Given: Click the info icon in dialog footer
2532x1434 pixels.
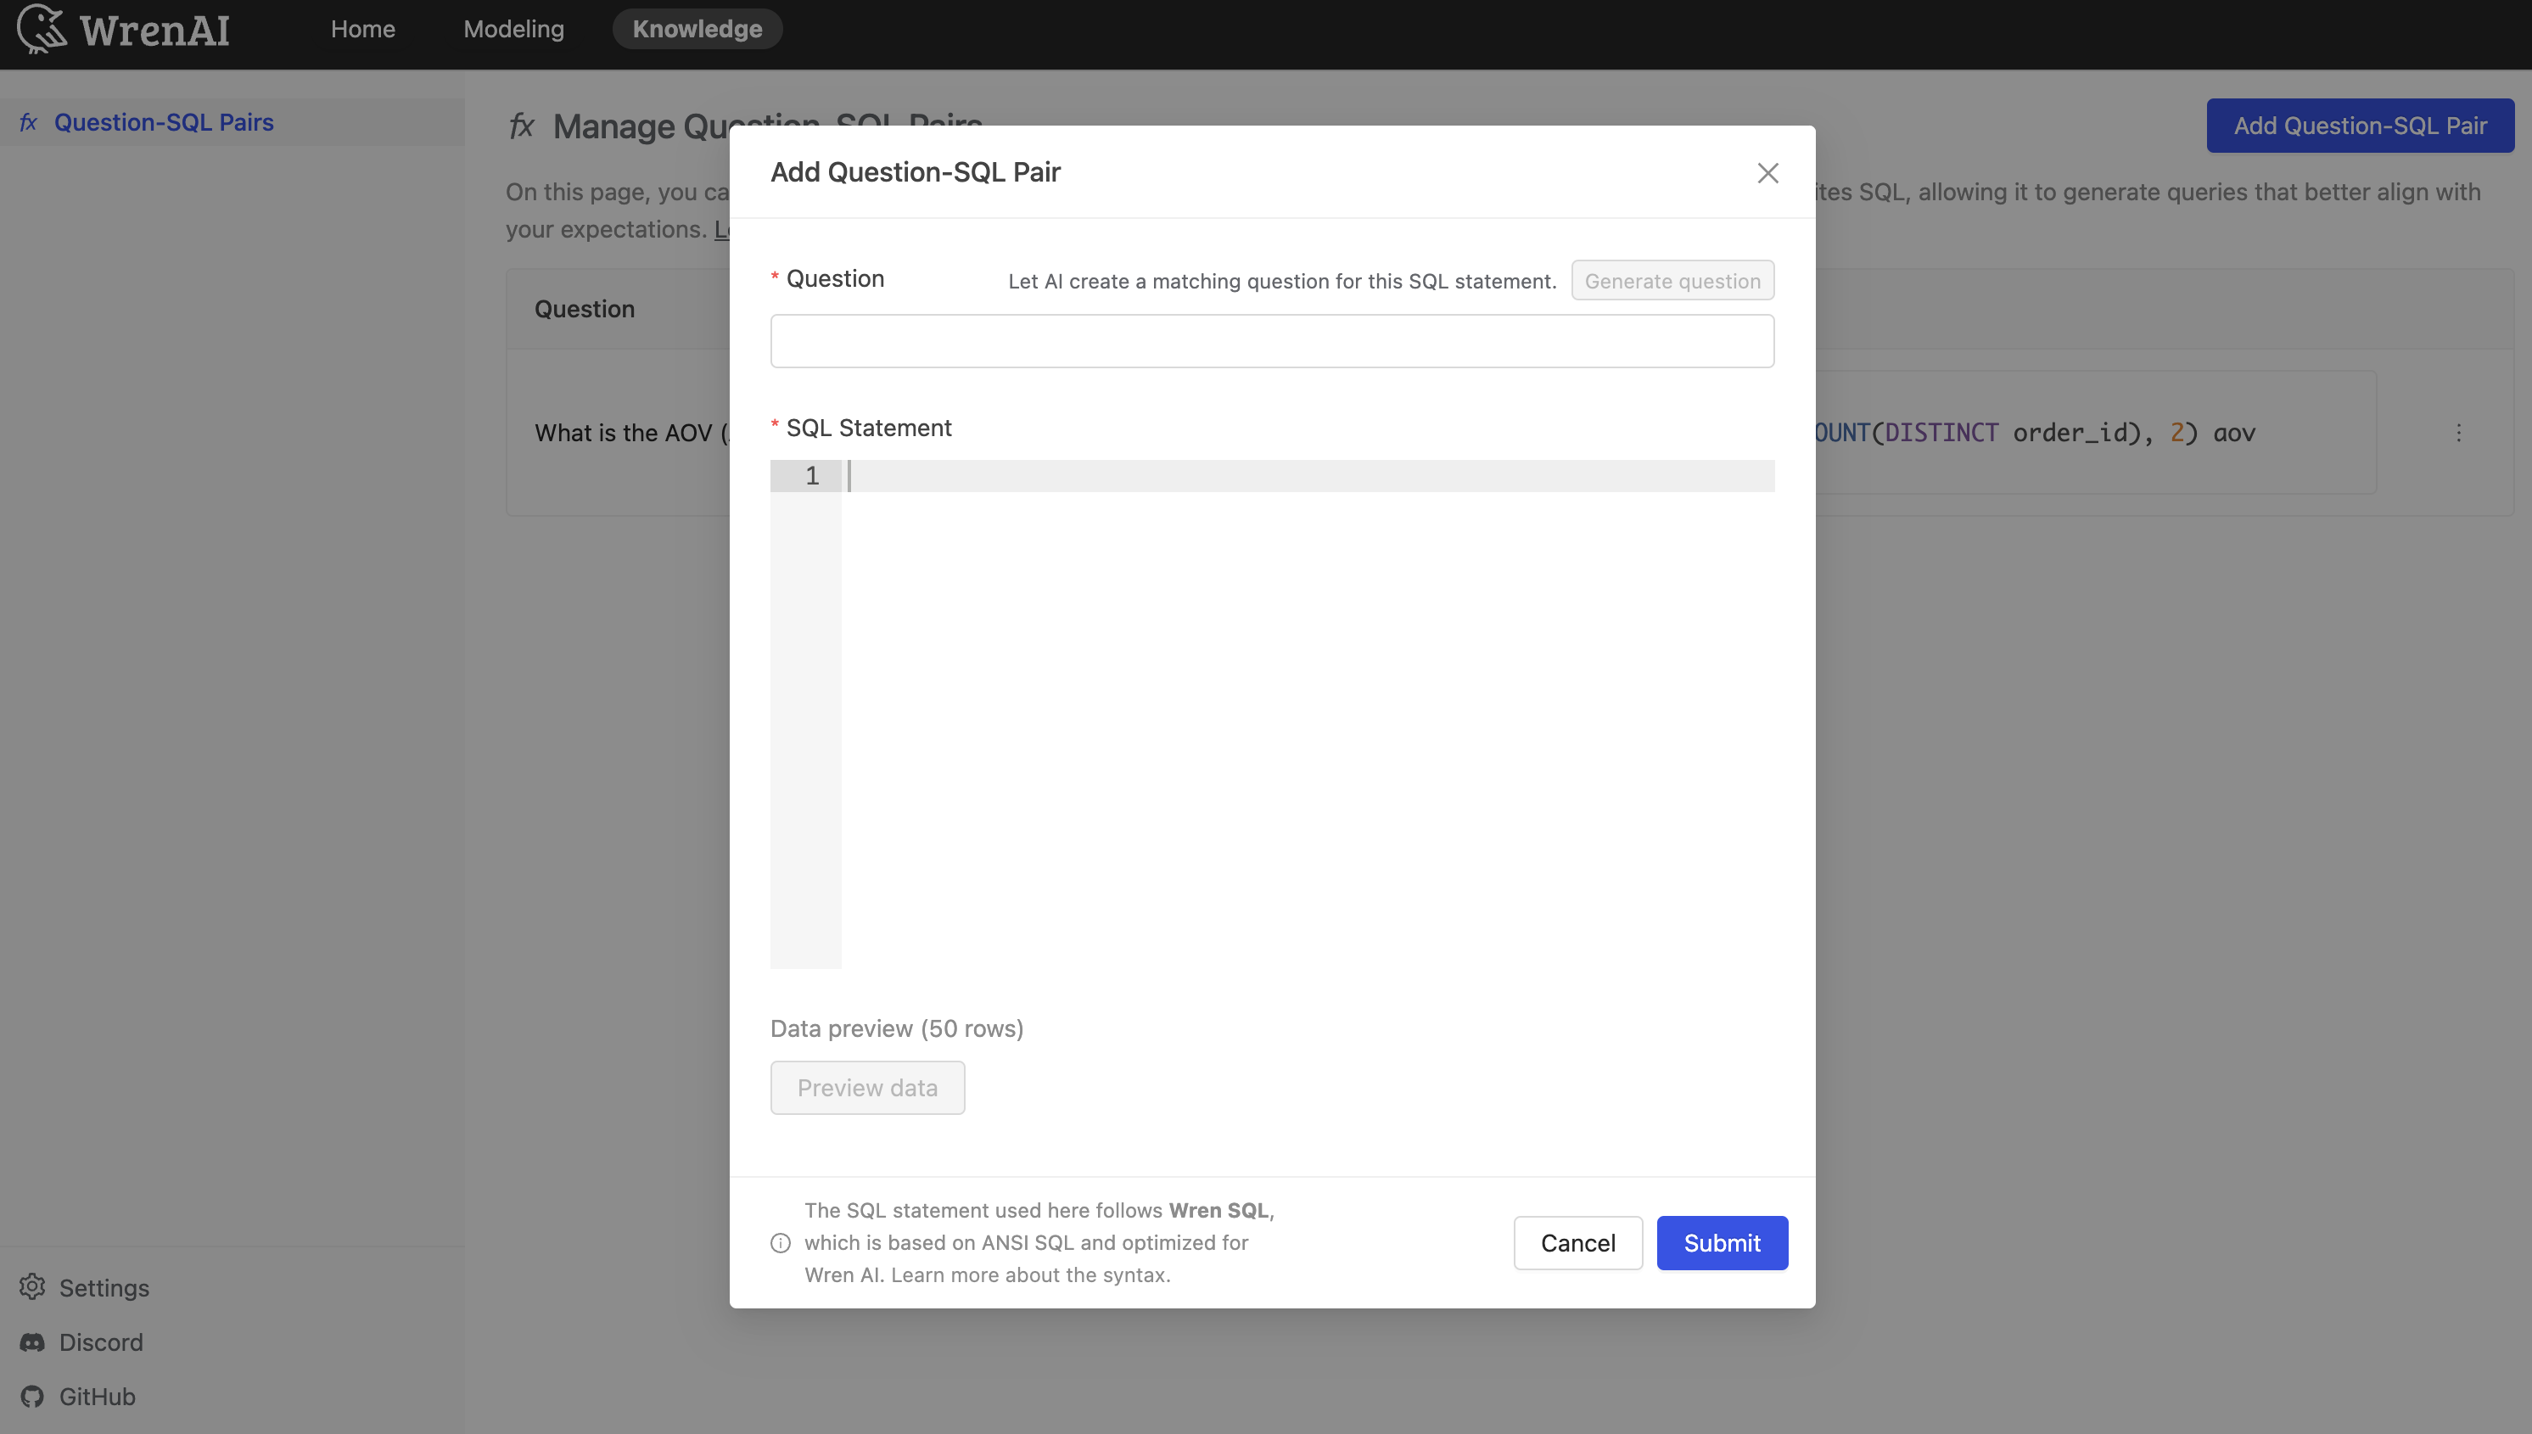Looking at the screenshot, I should click(780, 1242).
